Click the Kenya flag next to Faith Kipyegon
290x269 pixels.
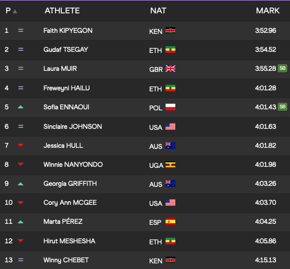coord(170,31)
